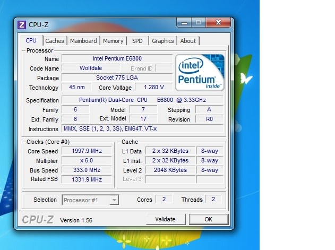Click the Core Speed value 1997.9 MHz
335x250 pixels.
tap(87, 151)
